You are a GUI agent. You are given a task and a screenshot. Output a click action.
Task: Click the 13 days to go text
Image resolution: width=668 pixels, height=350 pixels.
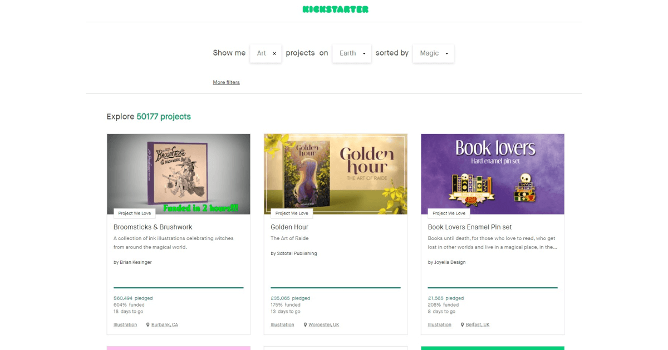pyautogui.click(x=286, y=312)
